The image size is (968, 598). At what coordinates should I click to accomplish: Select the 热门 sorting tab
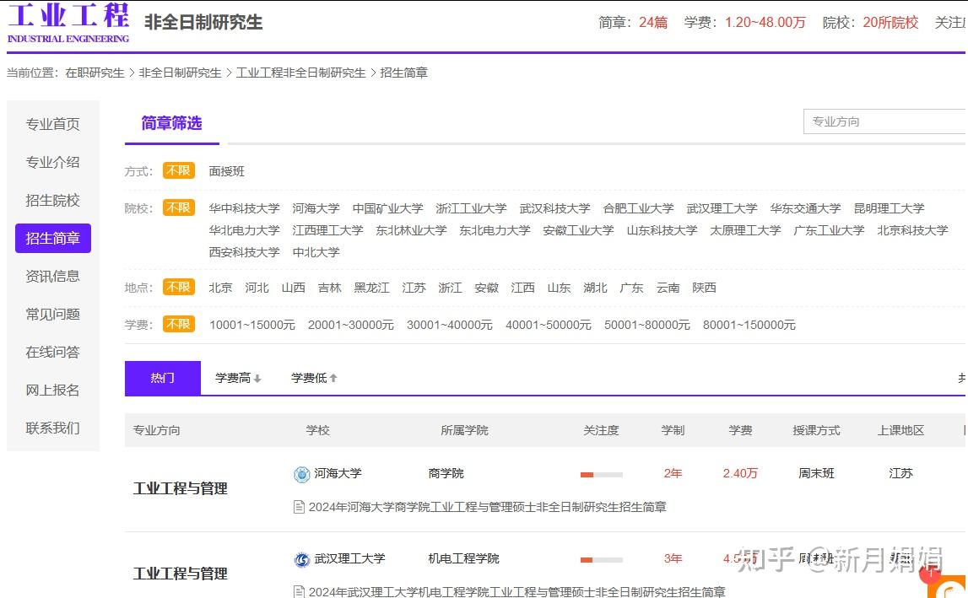click(x=162, y=378)
